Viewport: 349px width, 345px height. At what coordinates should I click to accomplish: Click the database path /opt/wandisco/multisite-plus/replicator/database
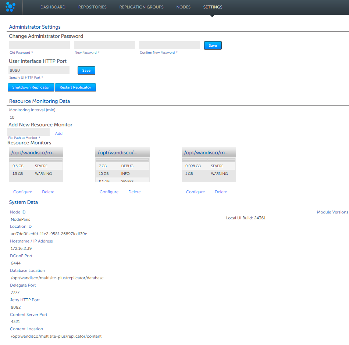(x=57, y=278)
